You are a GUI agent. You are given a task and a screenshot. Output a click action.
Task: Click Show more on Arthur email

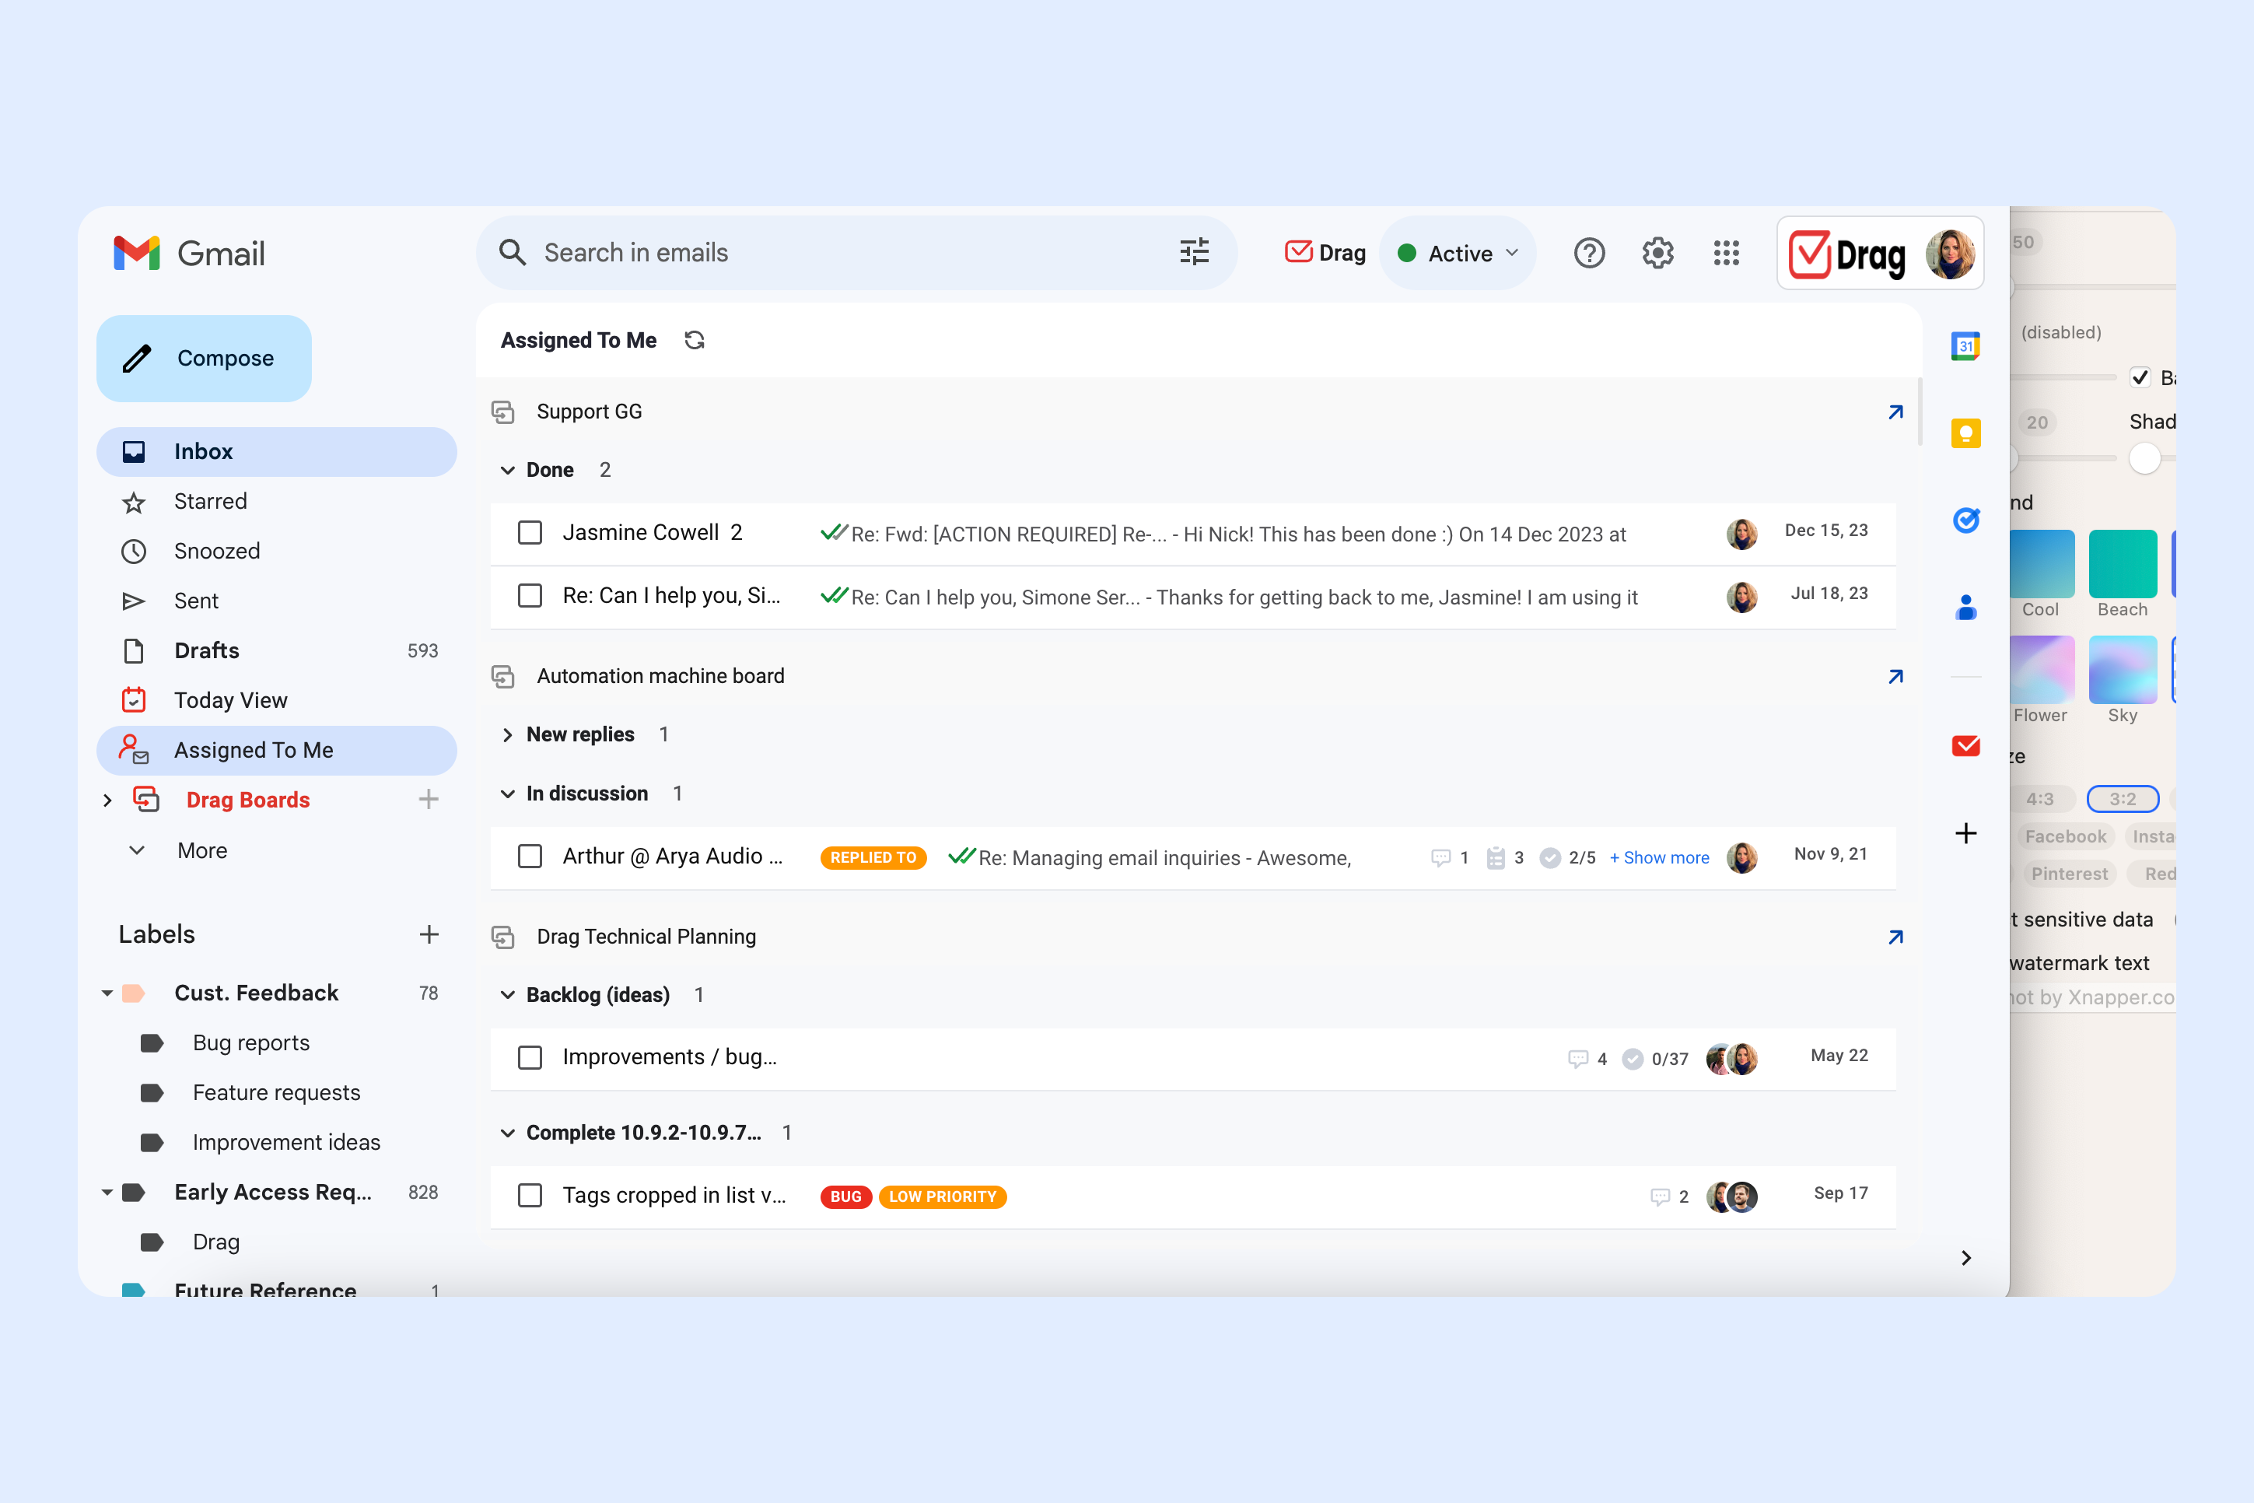(1659, 858)
